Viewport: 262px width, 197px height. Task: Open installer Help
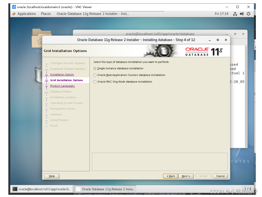click(52, 176)
